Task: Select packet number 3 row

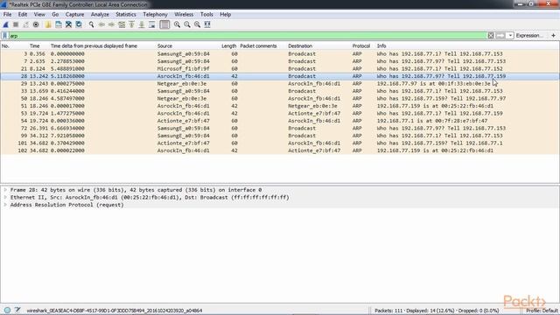Action: coord(280,54)
